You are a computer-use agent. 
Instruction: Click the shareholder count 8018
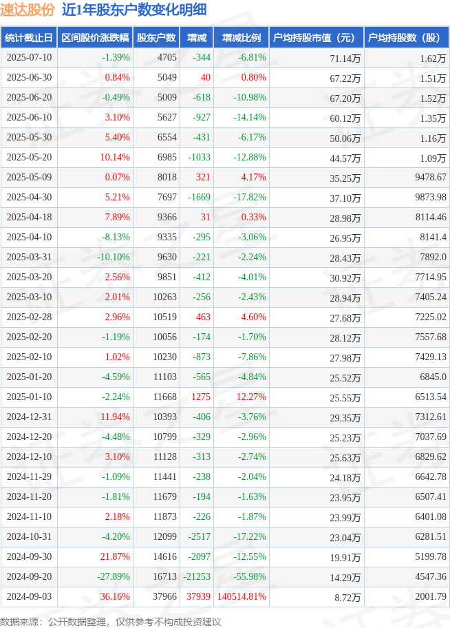(167, 177)
